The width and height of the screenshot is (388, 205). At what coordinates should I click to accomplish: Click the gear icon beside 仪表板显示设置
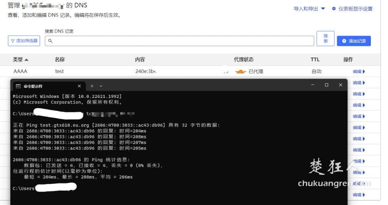tap(334, 9)
